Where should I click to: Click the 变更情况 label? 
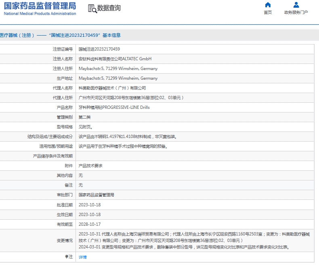[x=65, y=241]
